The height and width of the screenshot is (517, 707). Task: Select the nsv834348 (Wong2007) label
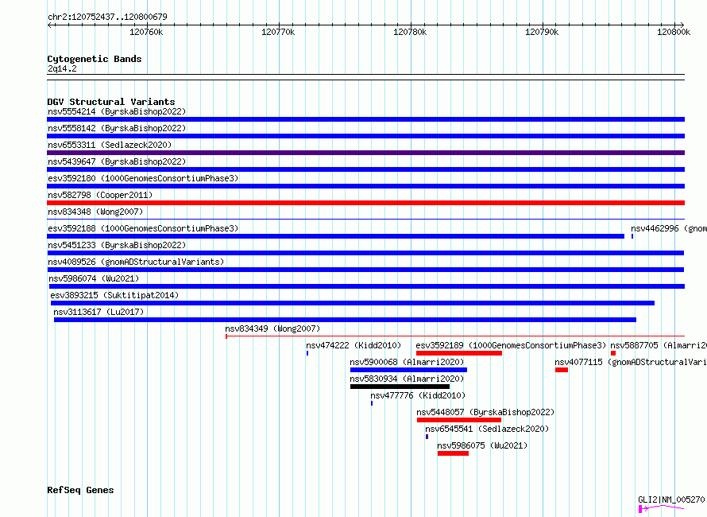click(x=95, y=212)
